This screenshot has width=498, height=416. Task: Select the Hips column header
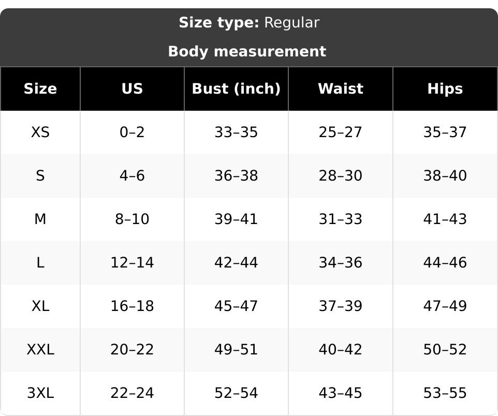445,88
